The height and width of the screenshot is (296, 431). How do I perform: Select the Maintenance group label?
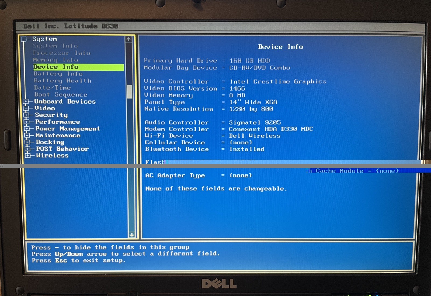(58, 135)
